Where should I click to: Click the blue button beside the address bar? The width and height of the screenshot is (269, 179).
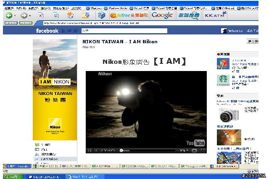(11, 23)
